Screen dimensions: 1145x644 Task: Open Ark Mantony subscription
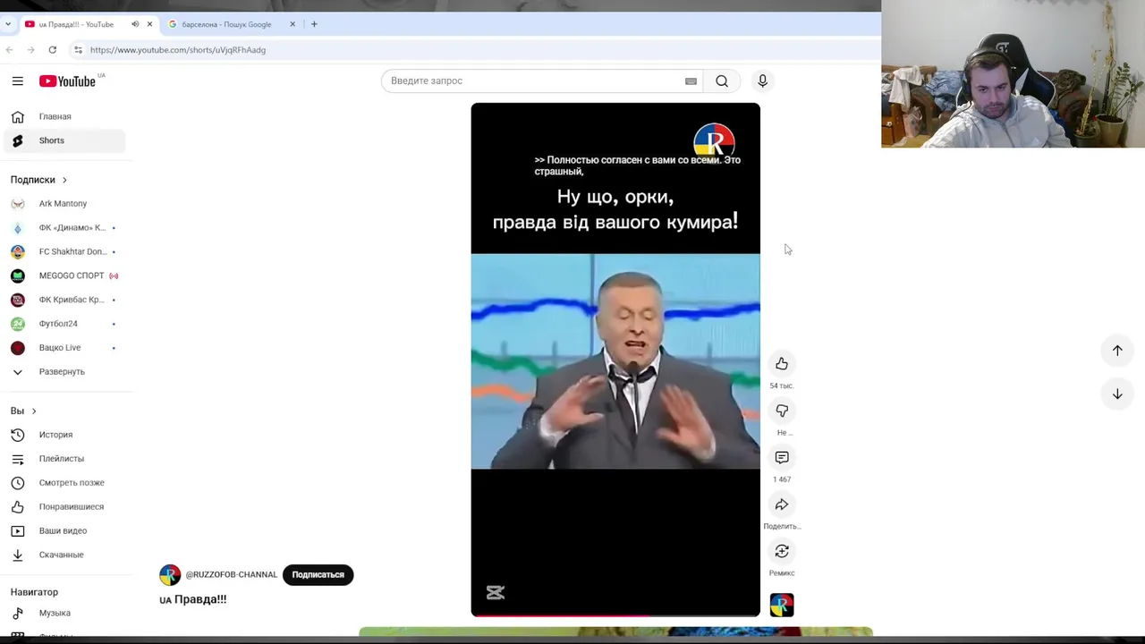(64, 204)
